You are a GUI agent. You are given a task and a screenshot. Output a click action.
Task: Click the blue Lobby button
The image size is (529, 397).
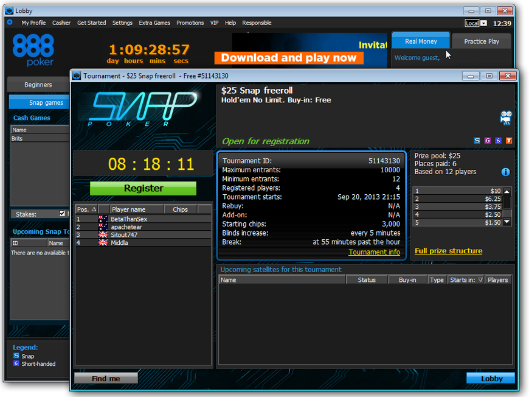click(491, 378)
